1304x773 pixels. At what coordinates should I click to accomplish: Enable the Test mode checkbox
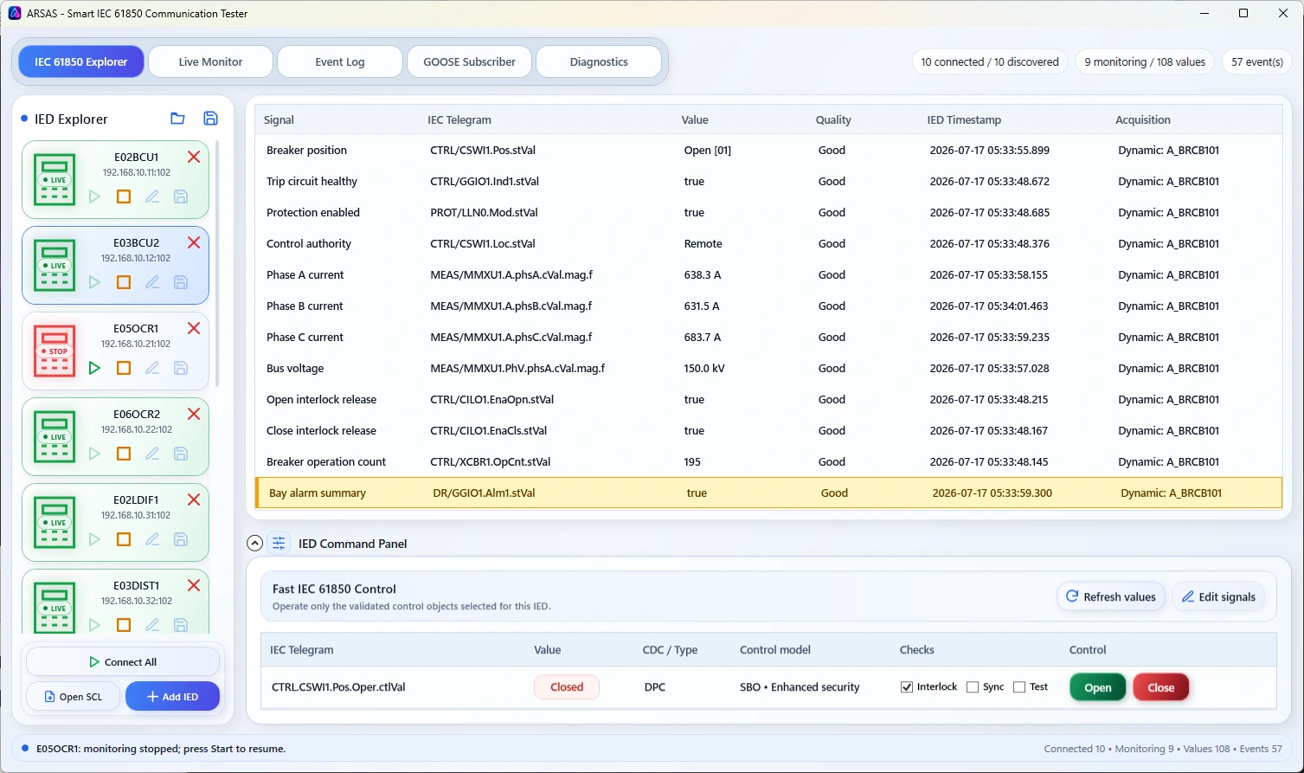1019,687
